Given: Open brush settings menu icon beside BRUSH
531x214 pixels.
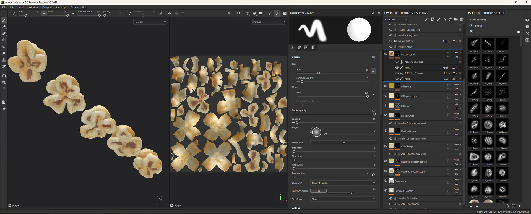Looking at the screenshot, I should 373,58.
